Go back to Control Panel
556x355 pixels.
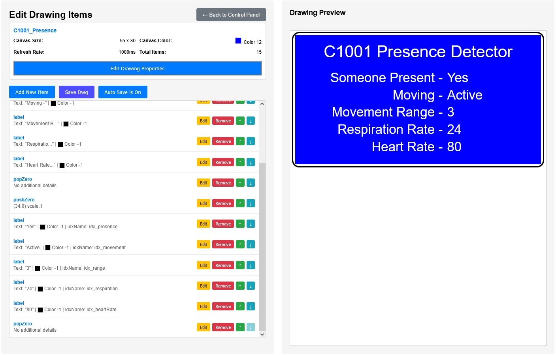tap(231, 15)
